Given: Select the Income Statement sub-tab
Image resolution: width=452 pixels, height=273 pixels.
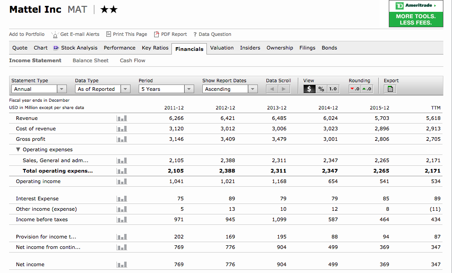Looking at the screenshot, I should point(35,60).
